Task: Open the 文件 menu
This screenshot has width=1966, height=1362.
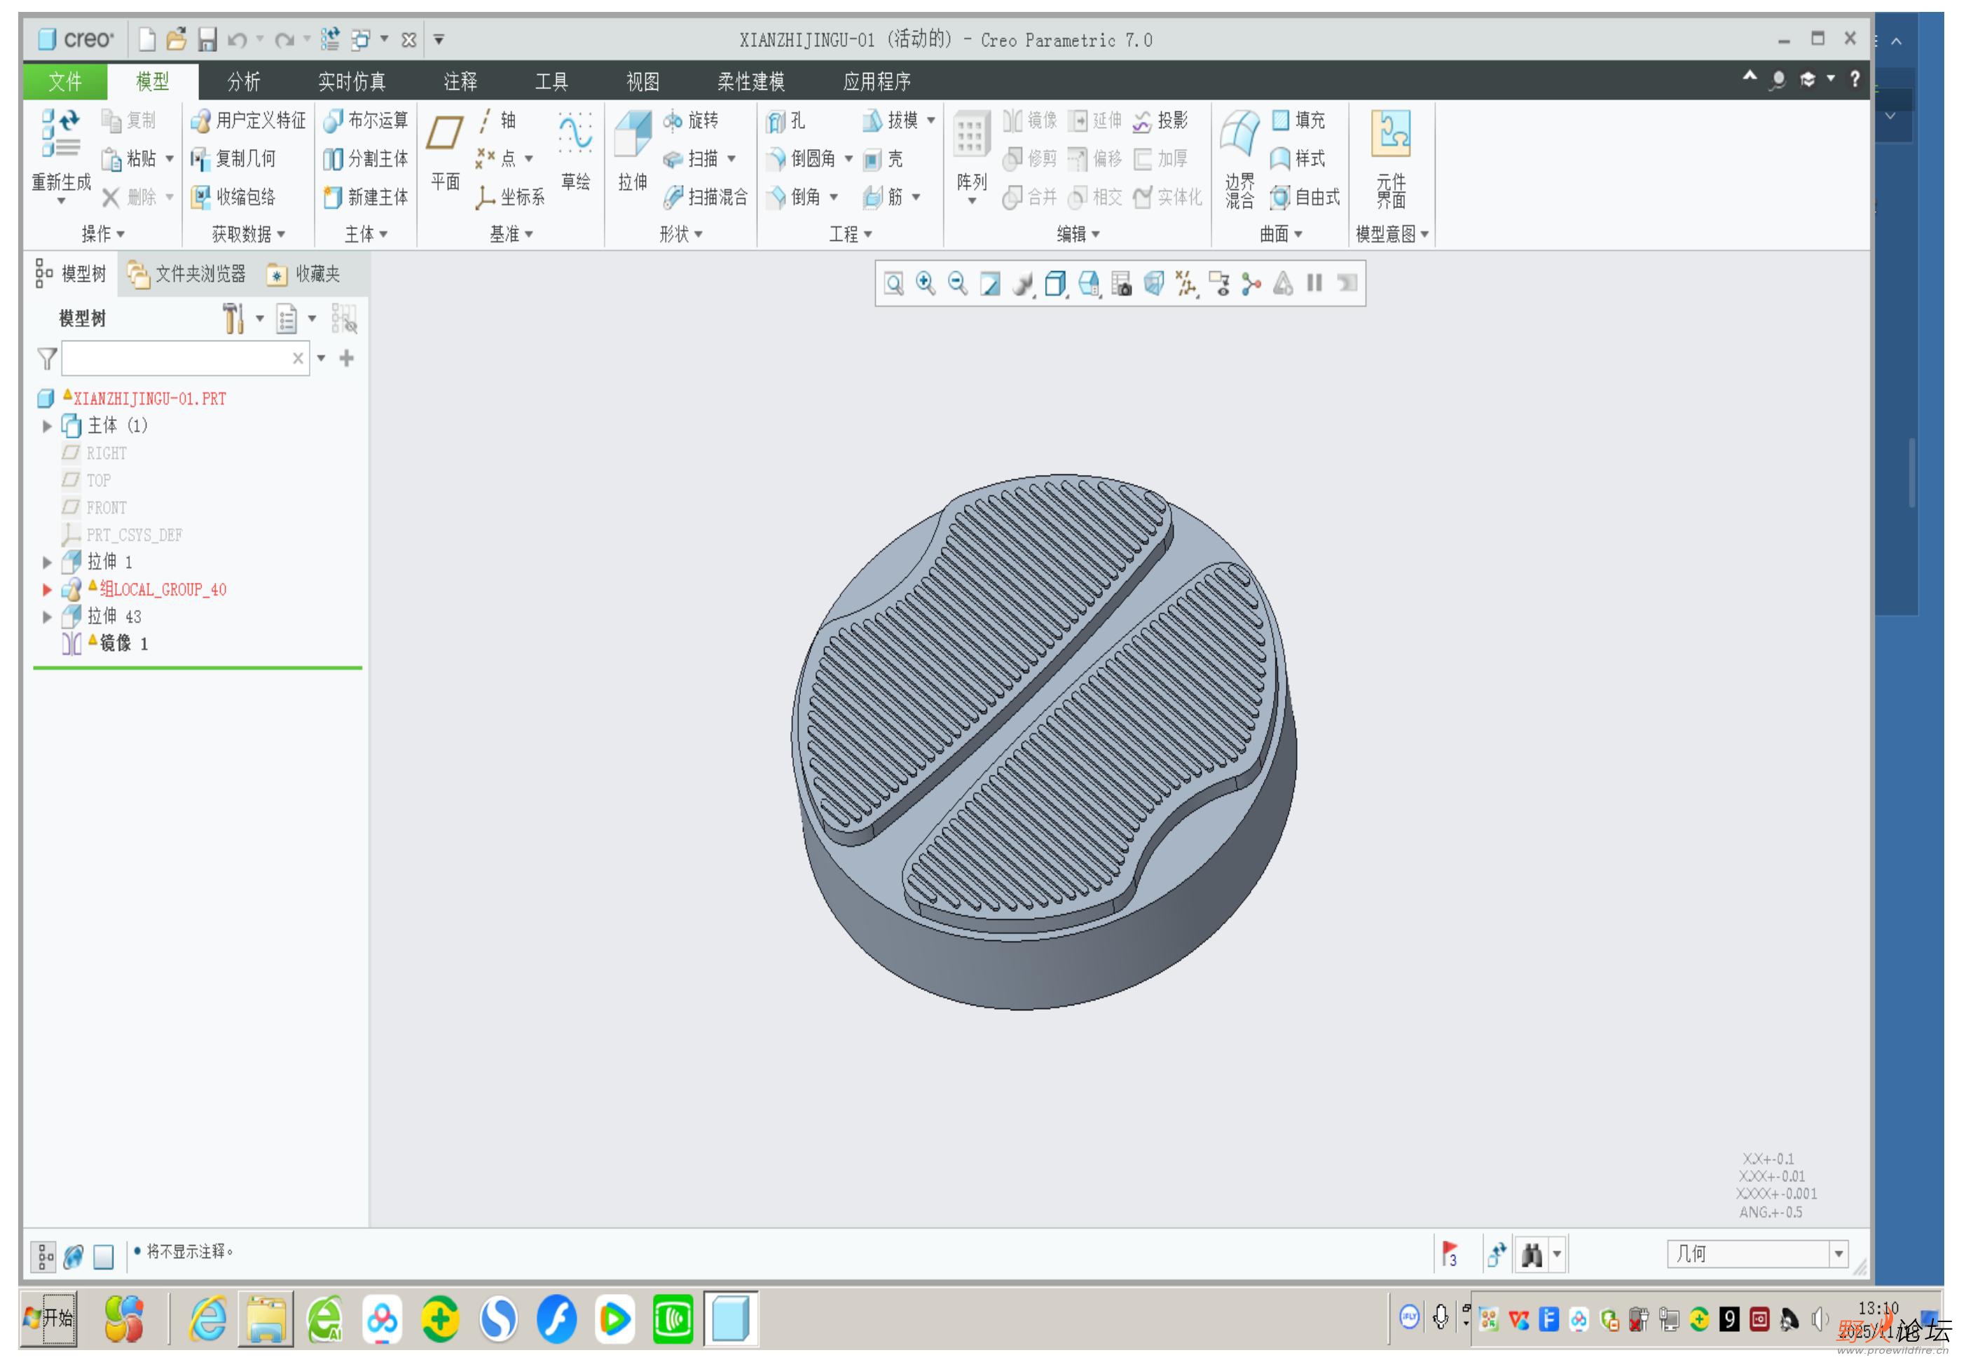Action: tap(65, 81)
